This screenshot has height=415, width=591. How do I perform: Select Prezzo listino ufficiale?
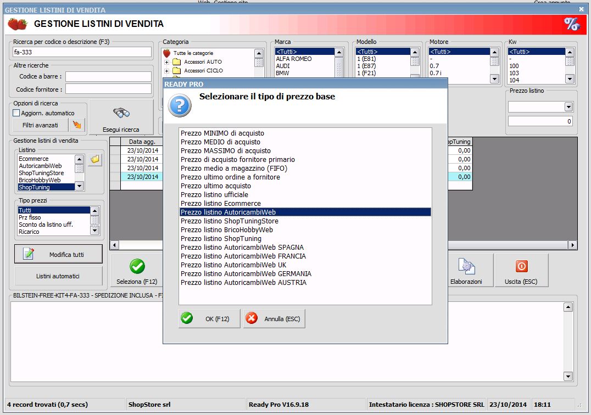305,195
